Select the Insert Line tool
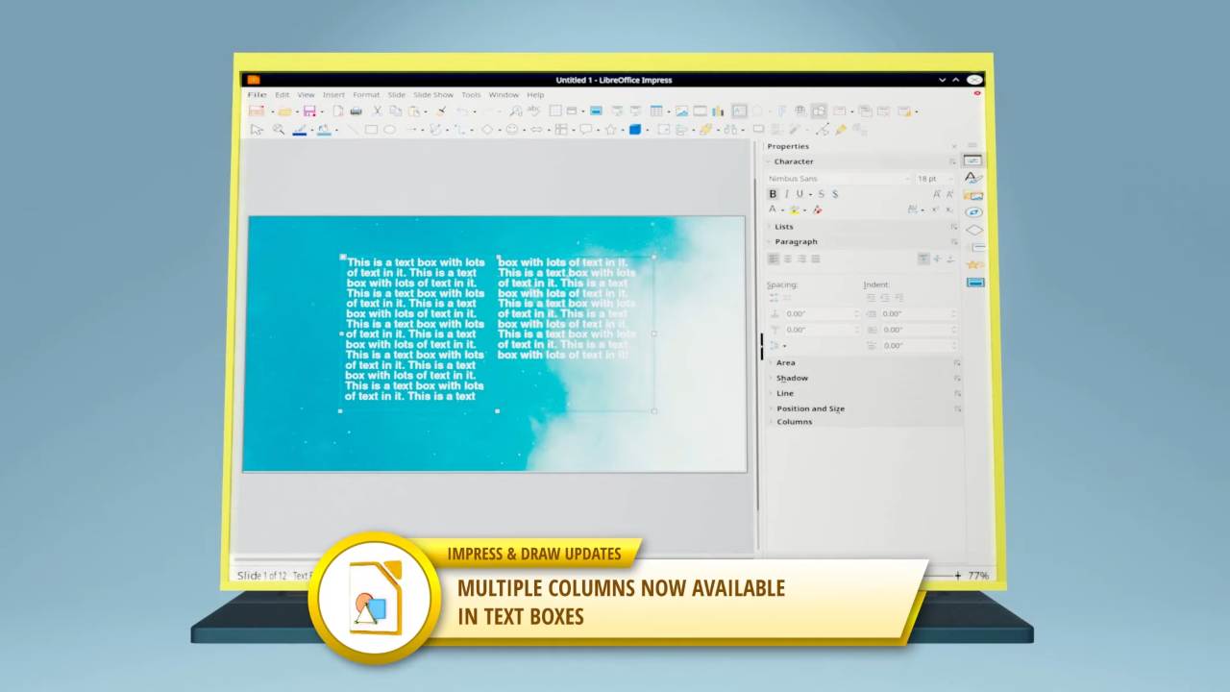This screenshot has width=1230, height=692. click(353, 130)
